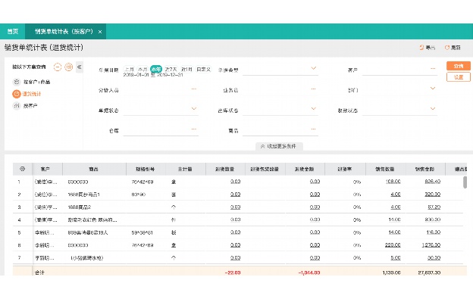Open the 客户 lookup ellipsis

pyautogui.click(x=433, y=68)
